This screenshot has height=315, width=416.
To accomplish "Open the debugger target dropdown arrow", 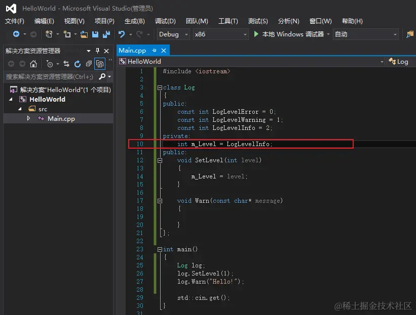I will pos(328,34).
